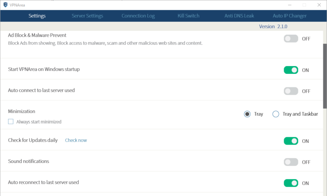
Task: Open the Connection Log tab
Action: (138, 16)
